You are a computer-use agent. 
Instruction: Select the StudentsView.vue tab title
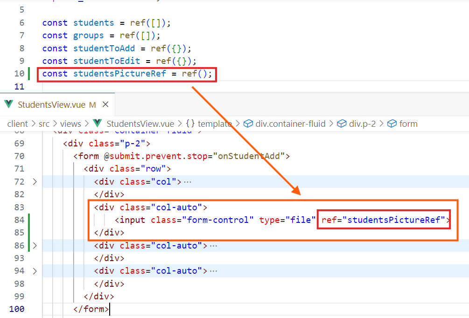coord(51,104)
